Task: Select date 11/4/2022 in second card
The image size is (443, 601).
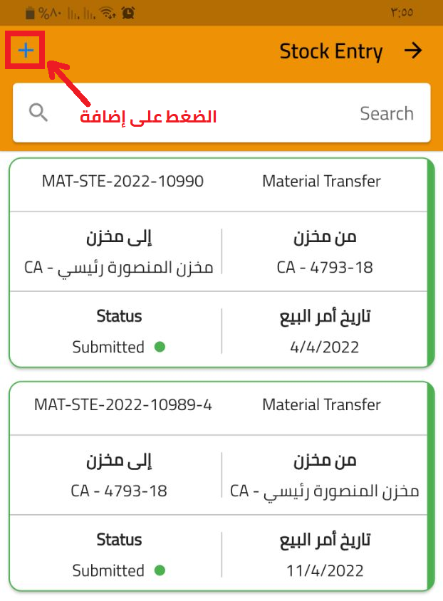Action: click(325, 571)
